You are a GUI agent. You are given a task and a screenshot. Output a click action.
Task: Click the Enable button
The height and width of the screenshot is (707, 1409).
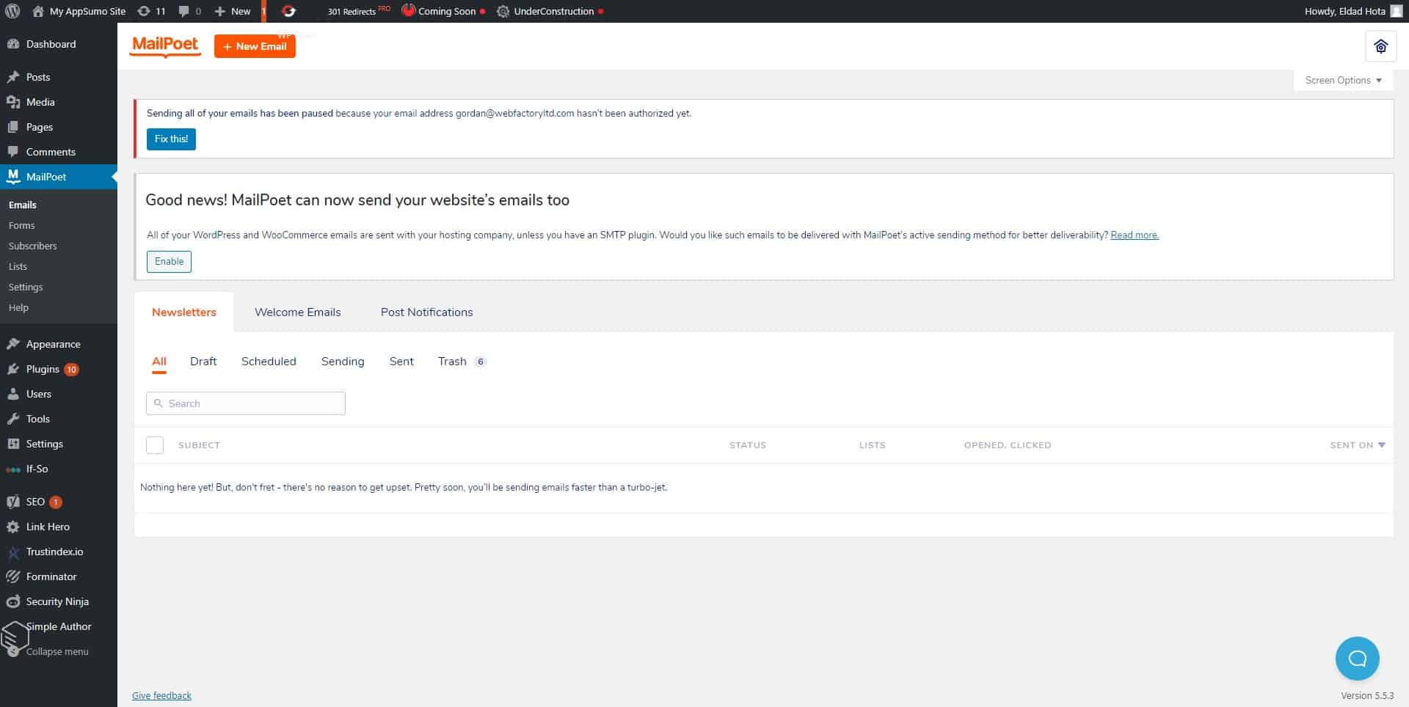[169, 262]
